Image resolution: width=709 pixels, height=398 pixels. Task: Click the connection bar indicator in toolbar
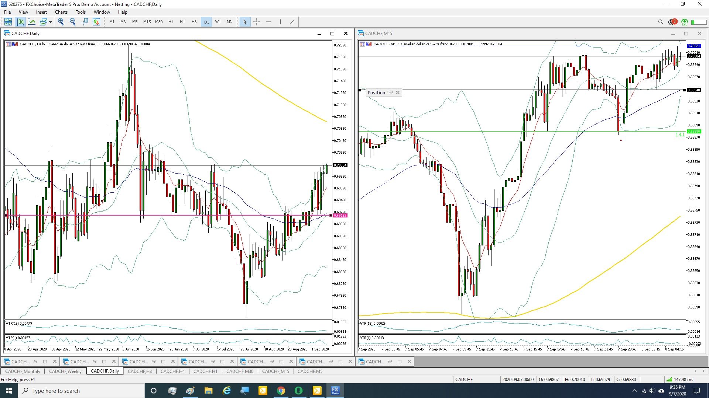coord(699,22)
